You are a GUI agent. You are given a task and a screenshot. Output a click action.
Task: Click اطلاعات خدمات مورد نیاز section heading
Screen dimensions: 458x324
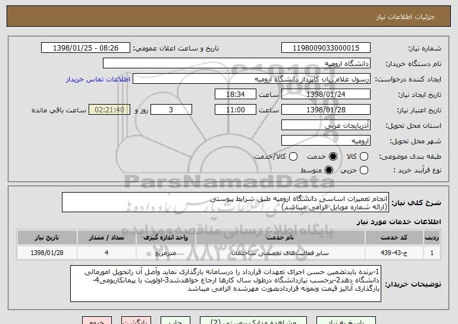(399, 222)
